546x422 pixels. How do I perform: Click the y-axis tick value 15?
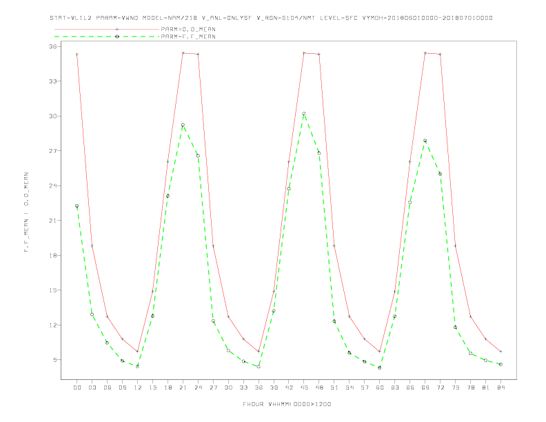[x=52, y=290]
